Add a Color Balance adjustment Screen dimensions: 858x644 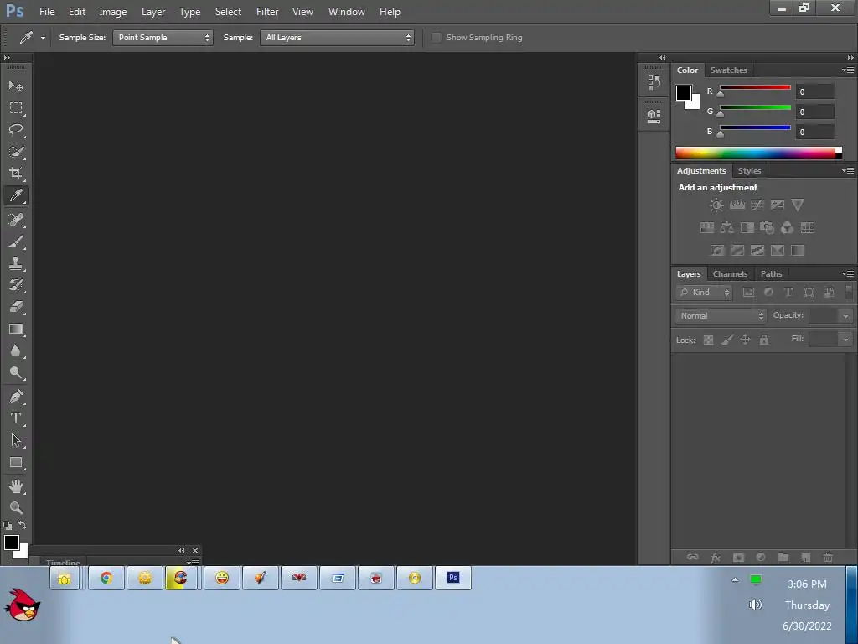(x=726, y=228)
